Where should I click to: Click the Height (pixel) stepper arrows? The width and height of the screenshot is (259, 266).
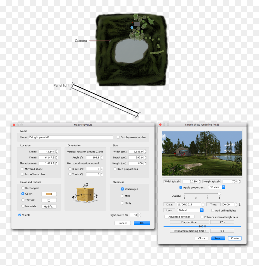click(x=239, y=181)
